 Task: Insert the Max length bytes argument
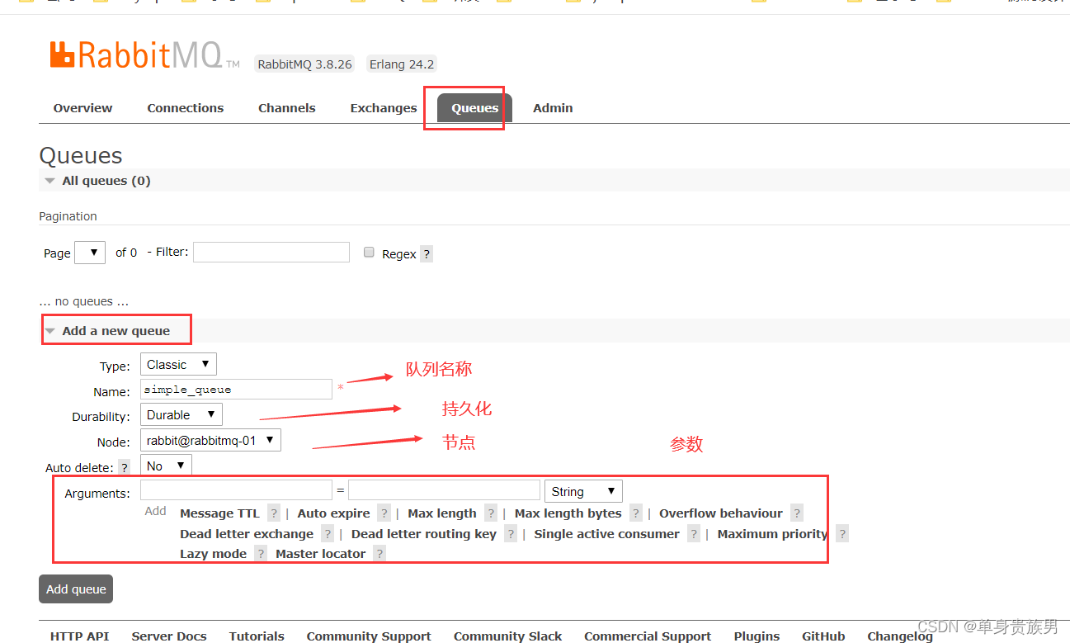pyautogui.click(x=568, y=513)
